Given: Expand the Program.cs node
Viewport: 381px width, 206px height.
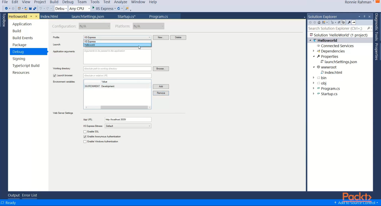Looking at the screenshot, I should [x=314, y=88].
